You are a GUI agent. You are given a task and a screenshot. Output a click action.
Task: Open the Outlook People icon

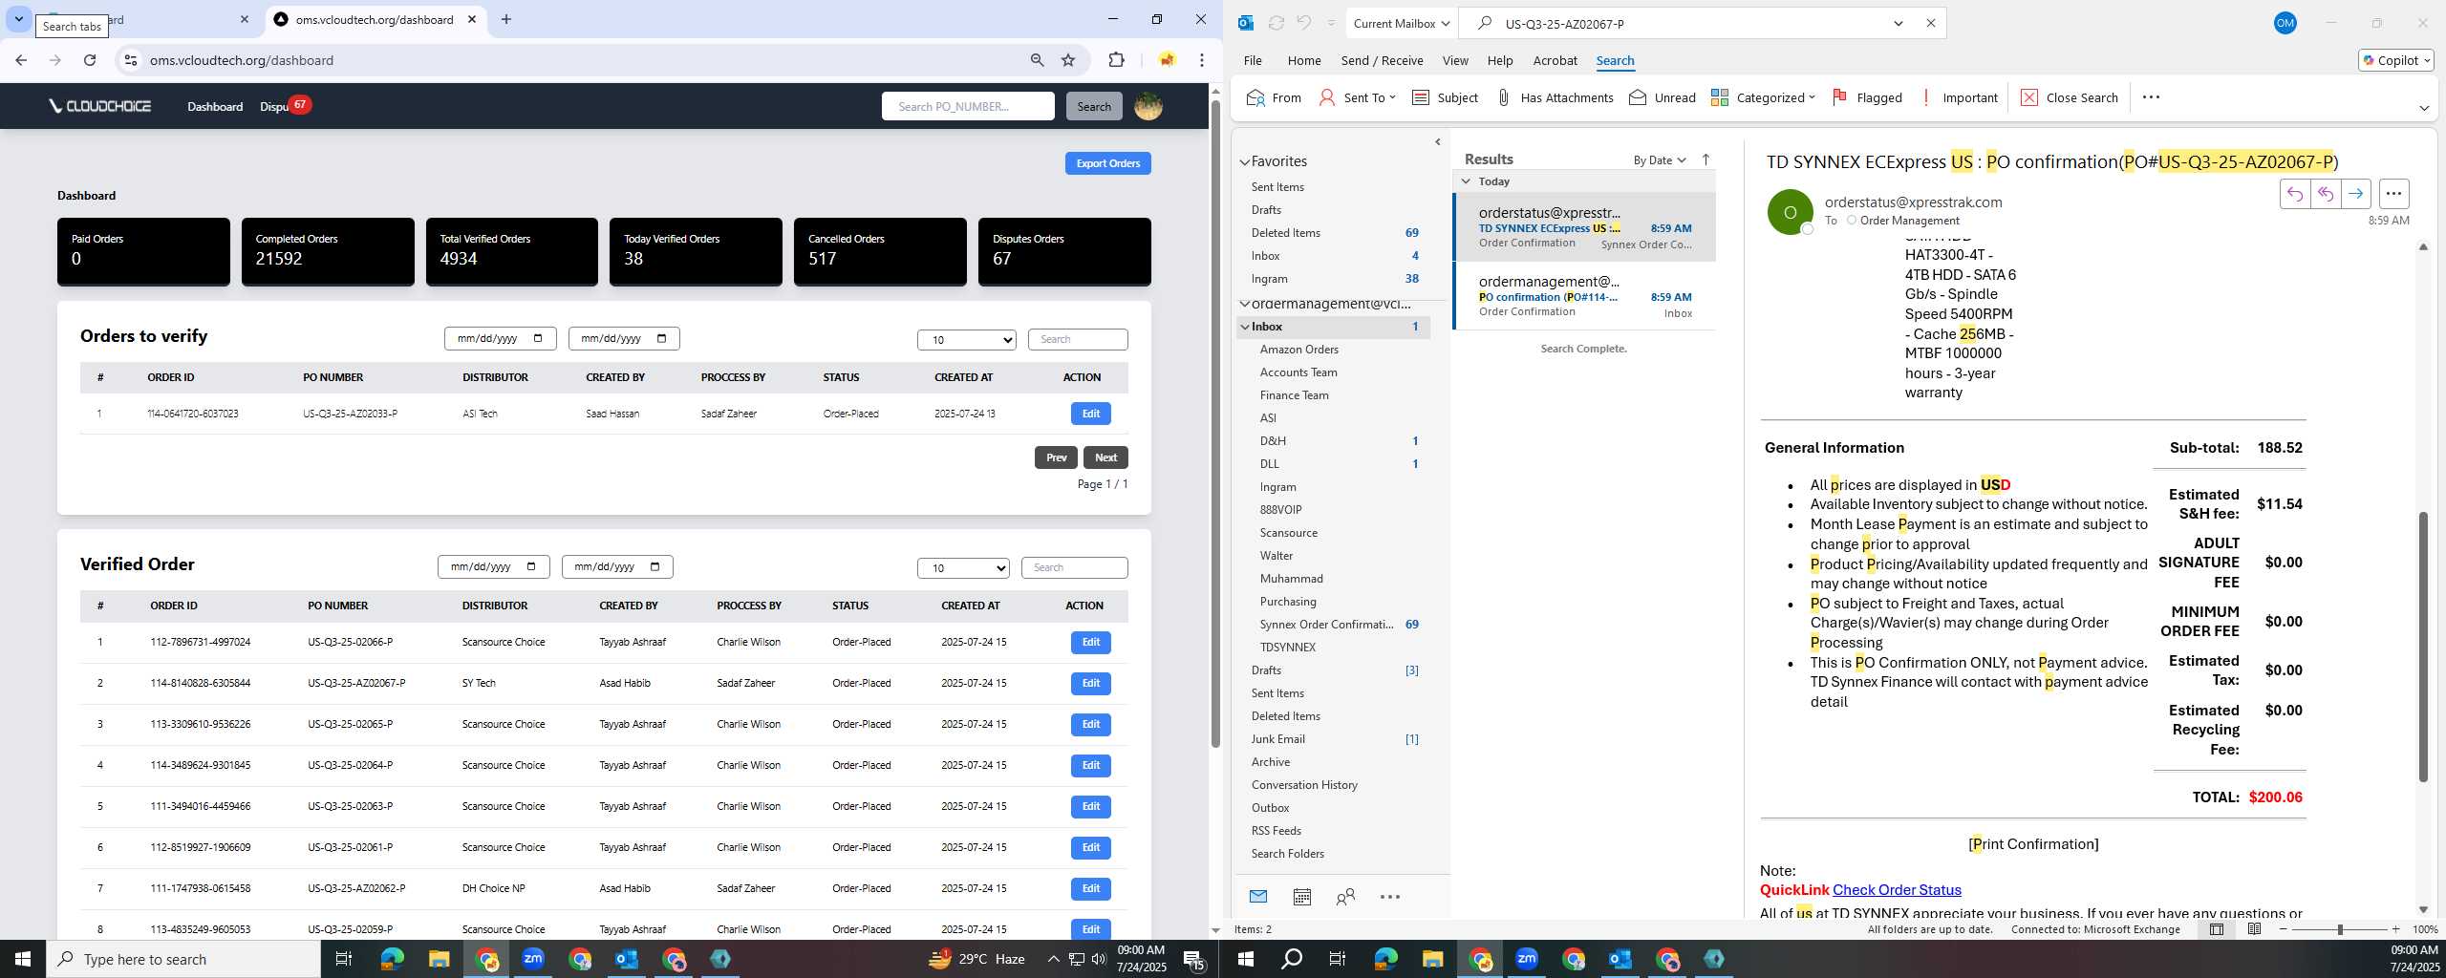pyautogui.click(x=1345, y=897)
